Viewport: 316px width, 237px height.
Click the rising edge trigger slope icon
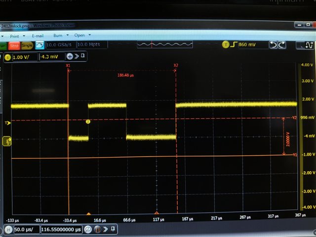tap(234, 44)
